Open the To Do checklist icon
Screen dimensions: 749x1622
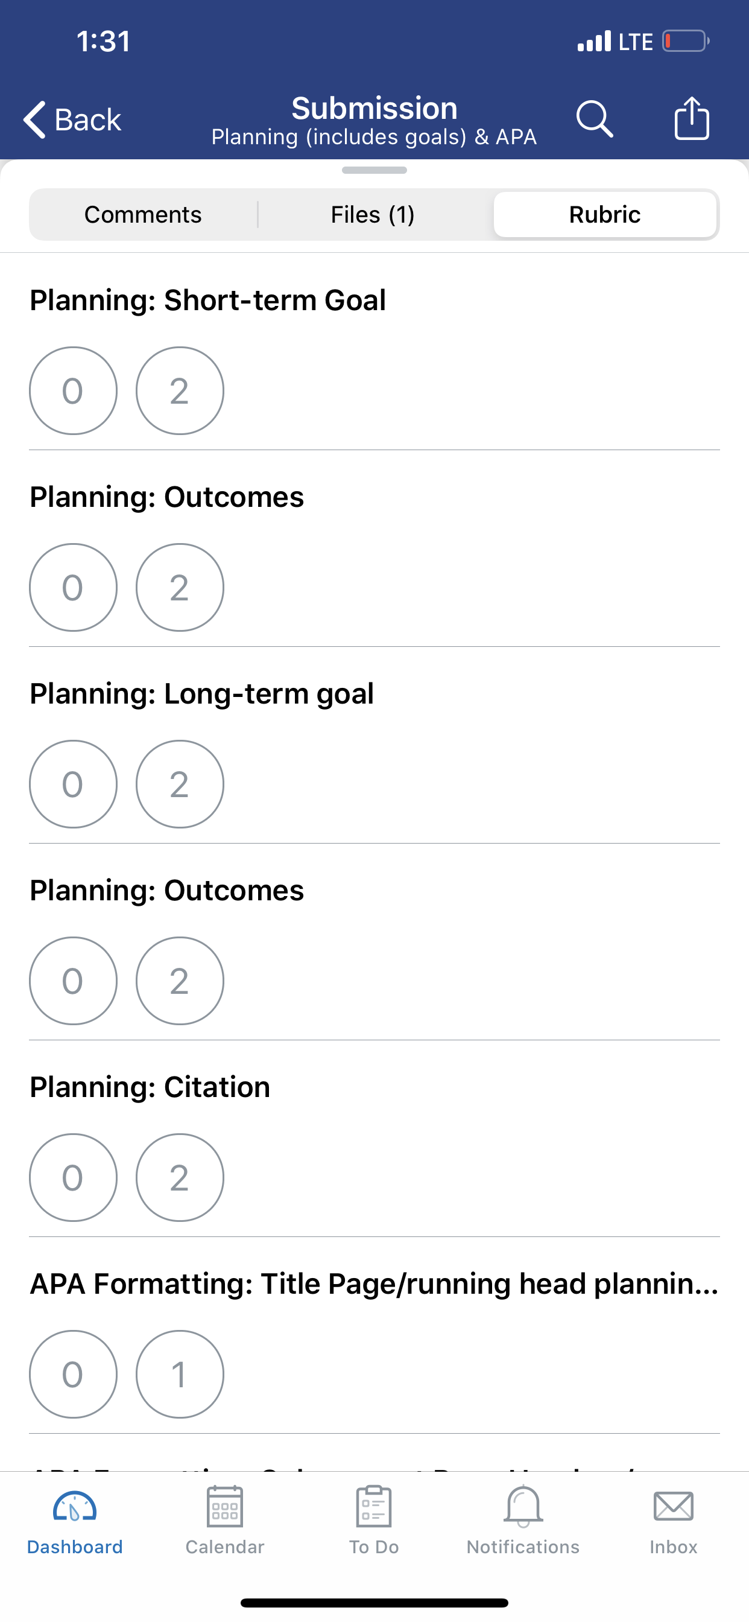click(374, 1506)
